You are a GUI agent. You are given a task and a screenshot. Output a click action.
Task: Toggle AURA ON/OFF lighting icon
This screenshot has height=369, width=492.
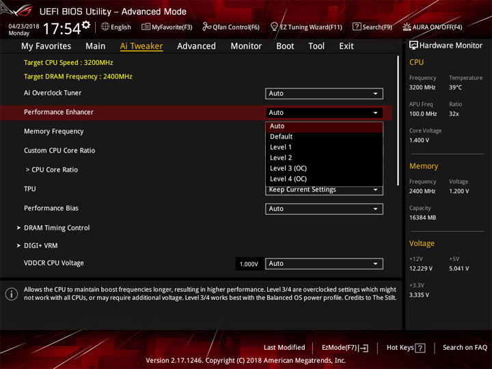click(407, 27)
